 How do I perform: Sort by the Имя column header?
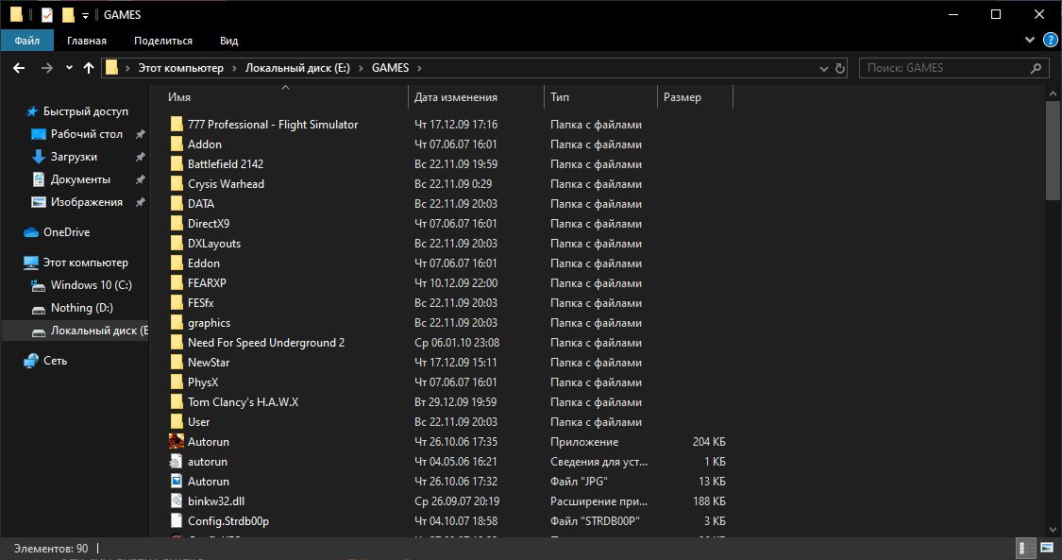178,97
